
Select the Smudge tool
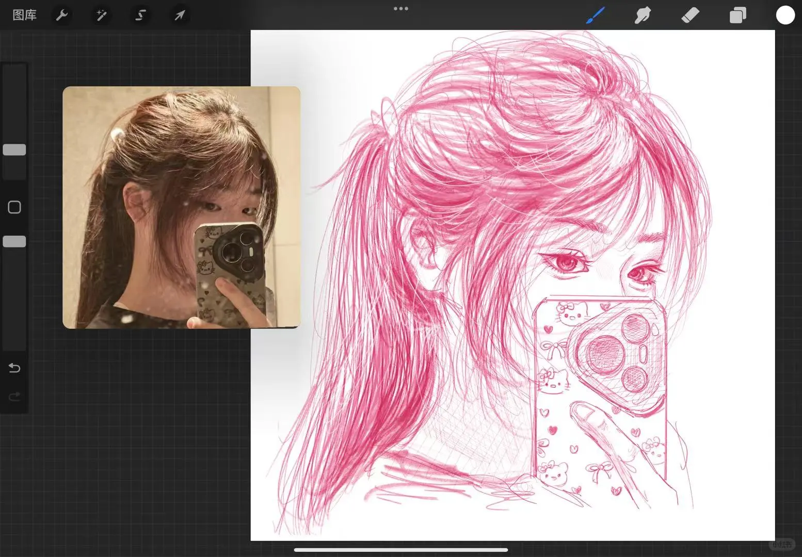[643, 15]
